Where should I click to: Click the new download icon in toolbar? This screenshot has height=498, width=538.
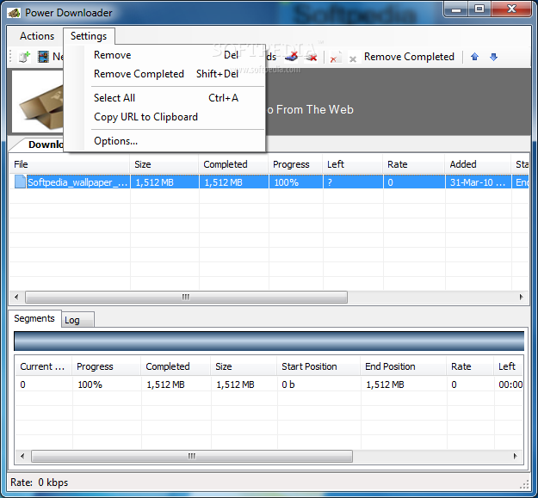pyautogui.click(x=24, y=57)
